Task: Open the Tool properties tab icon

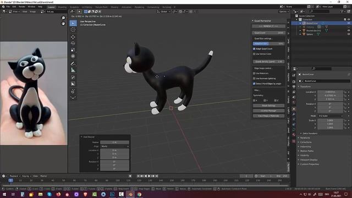Action: 294,75
